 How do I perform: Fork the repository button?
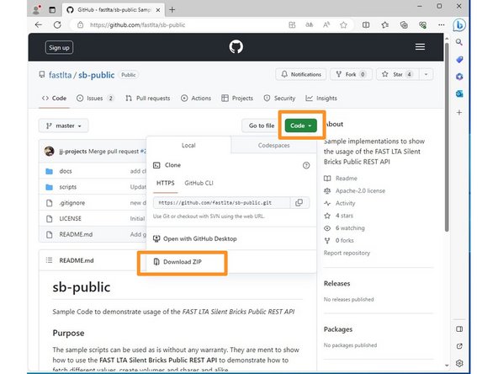click(351, 74)
